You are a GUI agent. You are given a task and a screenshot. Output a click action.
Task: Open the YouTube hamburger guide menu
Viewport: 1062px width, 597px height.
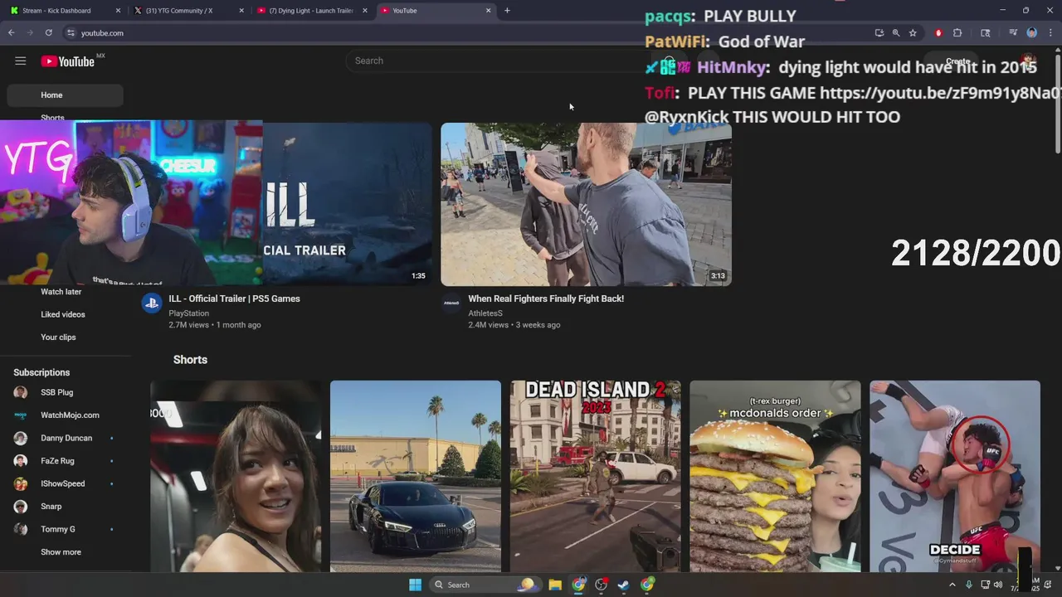[x=21, y=61]
